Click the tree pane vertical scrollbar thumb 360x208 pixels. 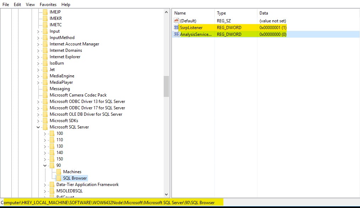click(166, 86)
